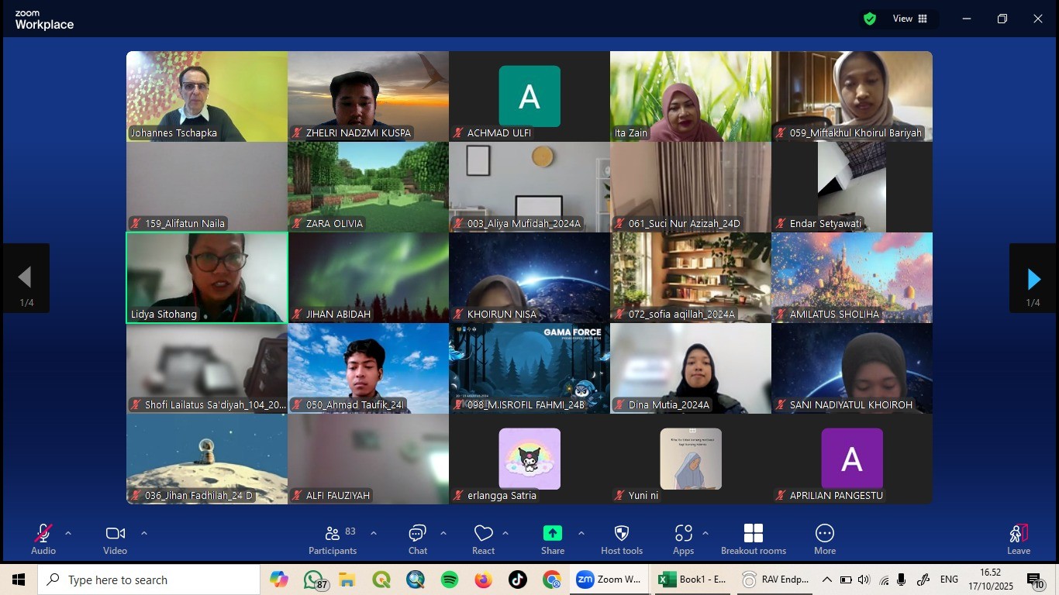The width and height of the screenshot is (1059, 595).
Task: Expand the Video options arrow
Action: point(143,533)
